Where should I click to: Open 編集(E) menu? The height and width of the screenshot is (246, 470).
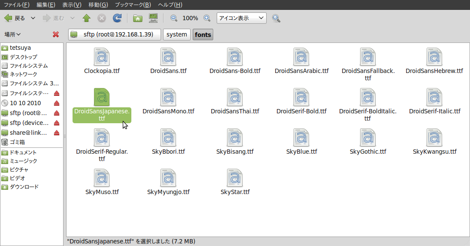point(46,5)
